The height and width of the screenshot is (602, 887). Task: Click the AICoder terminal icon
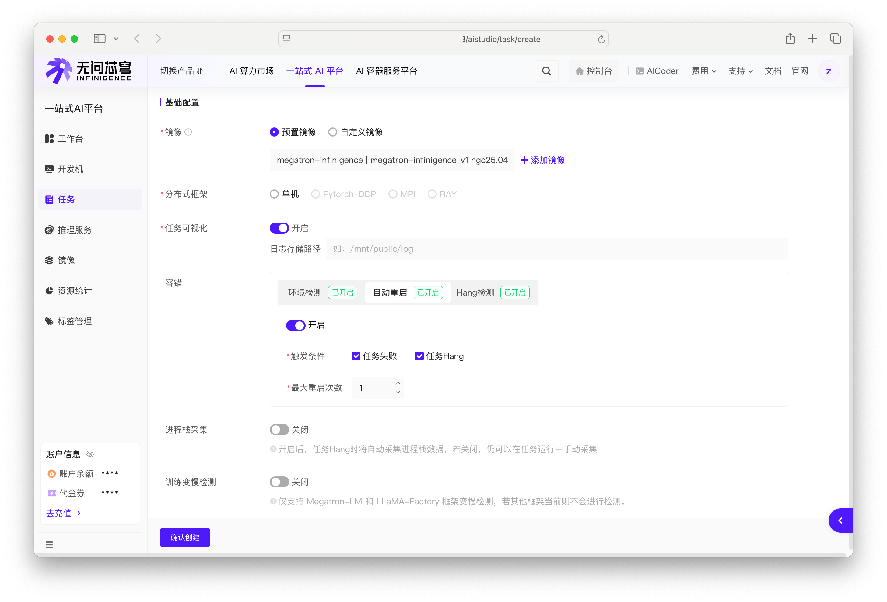click(x=640, y=71)
